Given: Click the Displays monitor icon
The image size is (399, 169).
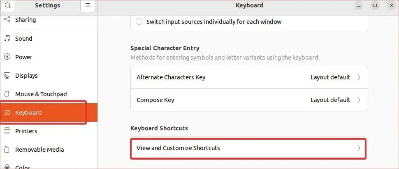Looking at the screenshot, I should tap(7, 76).
